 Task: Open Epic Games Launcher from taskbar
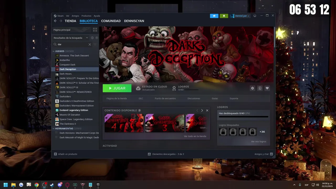tap(98, 185)
